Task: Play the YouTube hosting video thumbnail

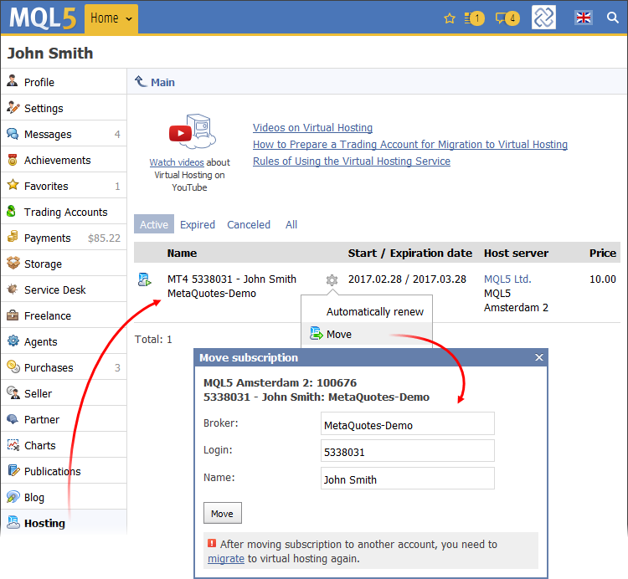Action: 193,131
